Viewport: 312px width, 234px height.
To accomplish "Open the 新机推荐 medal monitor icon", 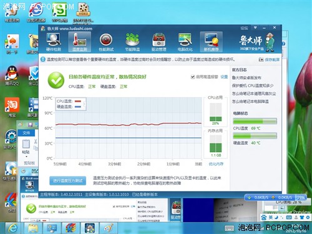I will [211, 42].
